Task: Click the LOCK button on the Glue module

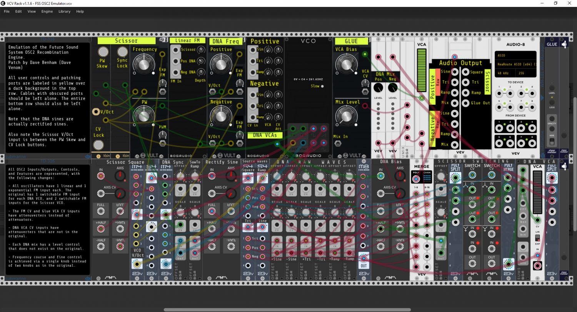Action: (x=552, y=102)
